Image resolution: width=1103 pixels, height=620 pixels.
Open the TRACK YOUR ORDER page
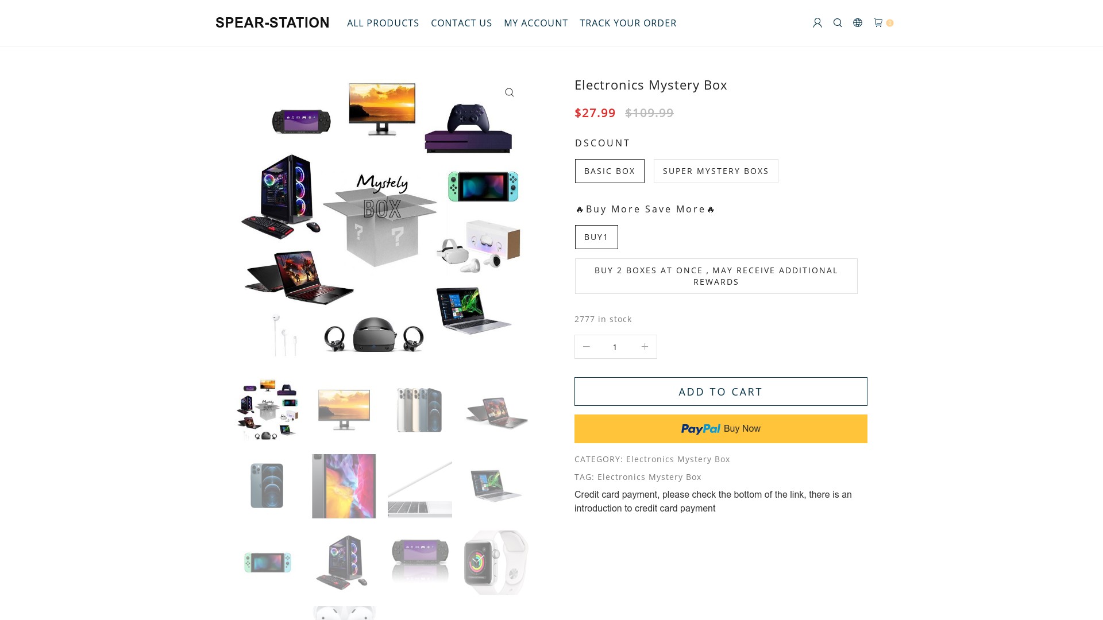[628, 23]
